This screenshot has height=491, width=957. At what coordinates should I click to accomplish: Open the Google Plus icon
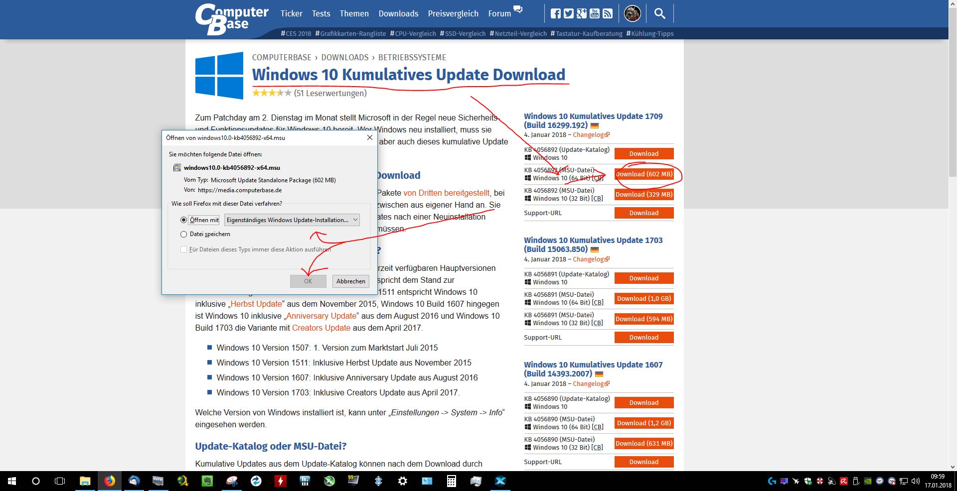[x=581, y=13]
